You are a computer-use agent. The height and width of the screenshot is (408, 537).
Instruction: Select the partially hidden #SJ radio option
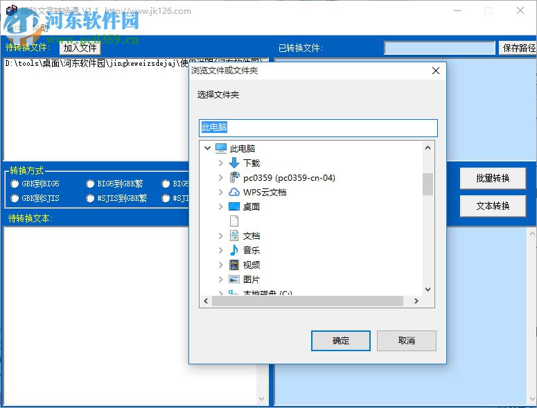tap(166, 198)
